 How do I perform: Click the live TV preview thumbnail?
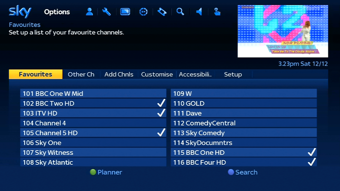pos(283,31)
